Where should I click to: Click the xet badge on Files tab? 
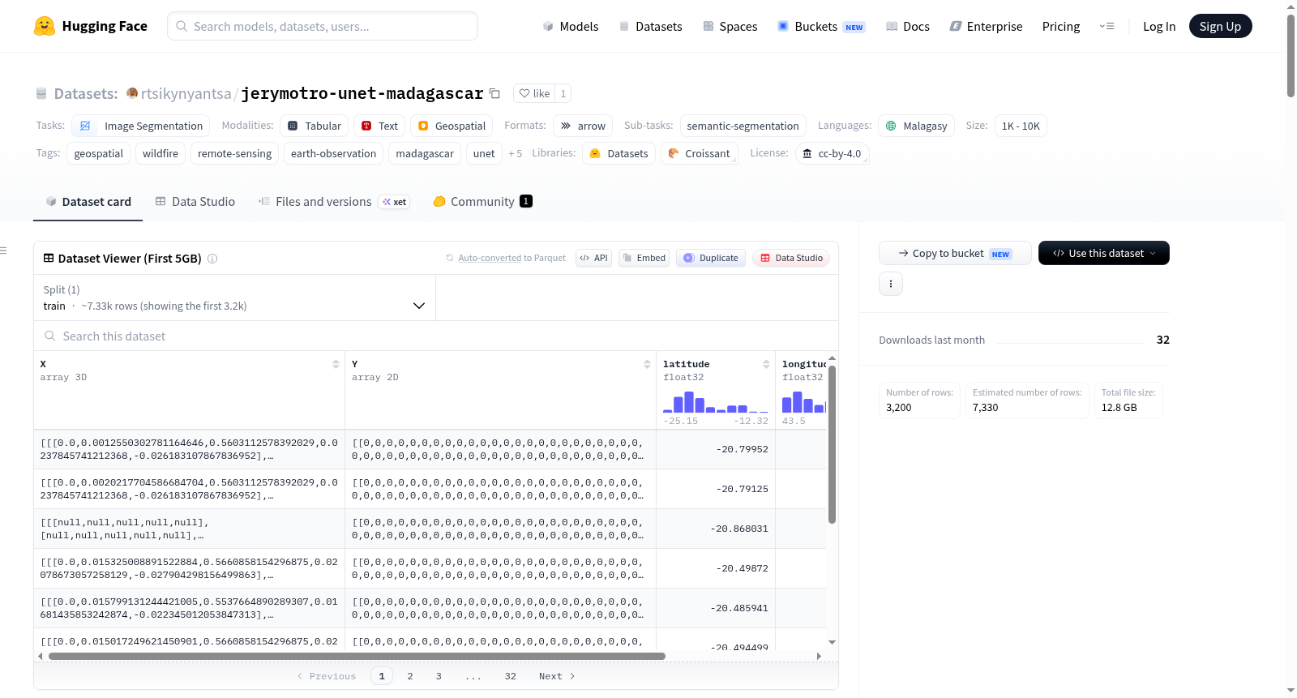396,202
